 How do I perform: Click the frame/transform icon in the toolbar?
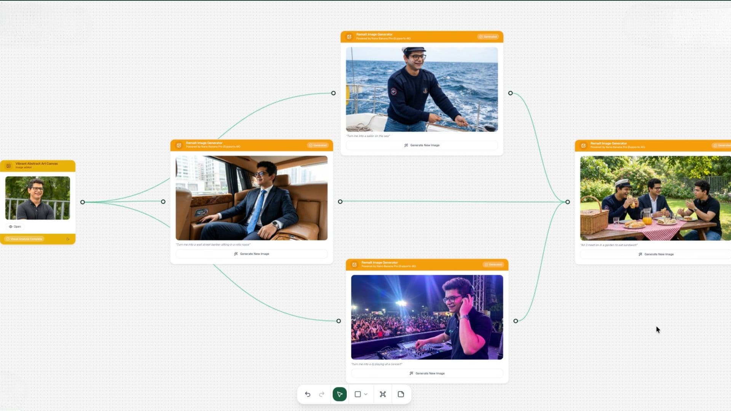tap(383, 394)
